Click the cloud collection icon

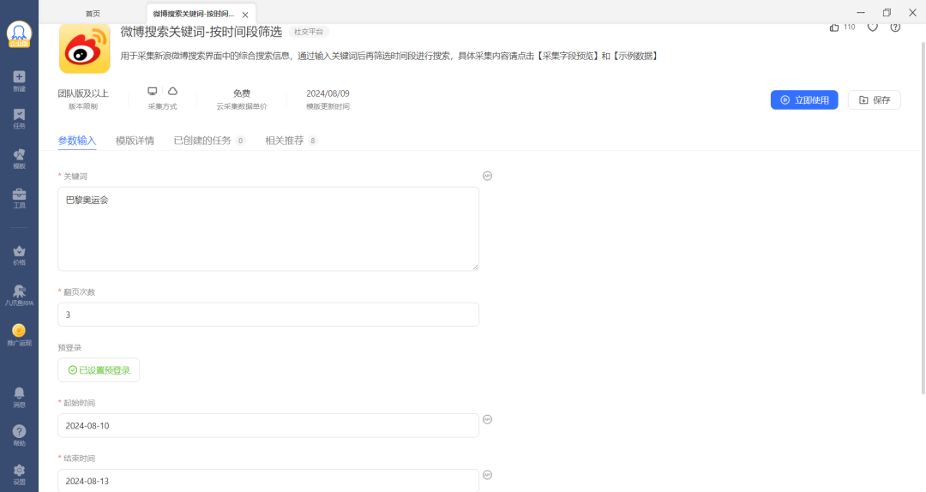[172, 91]
